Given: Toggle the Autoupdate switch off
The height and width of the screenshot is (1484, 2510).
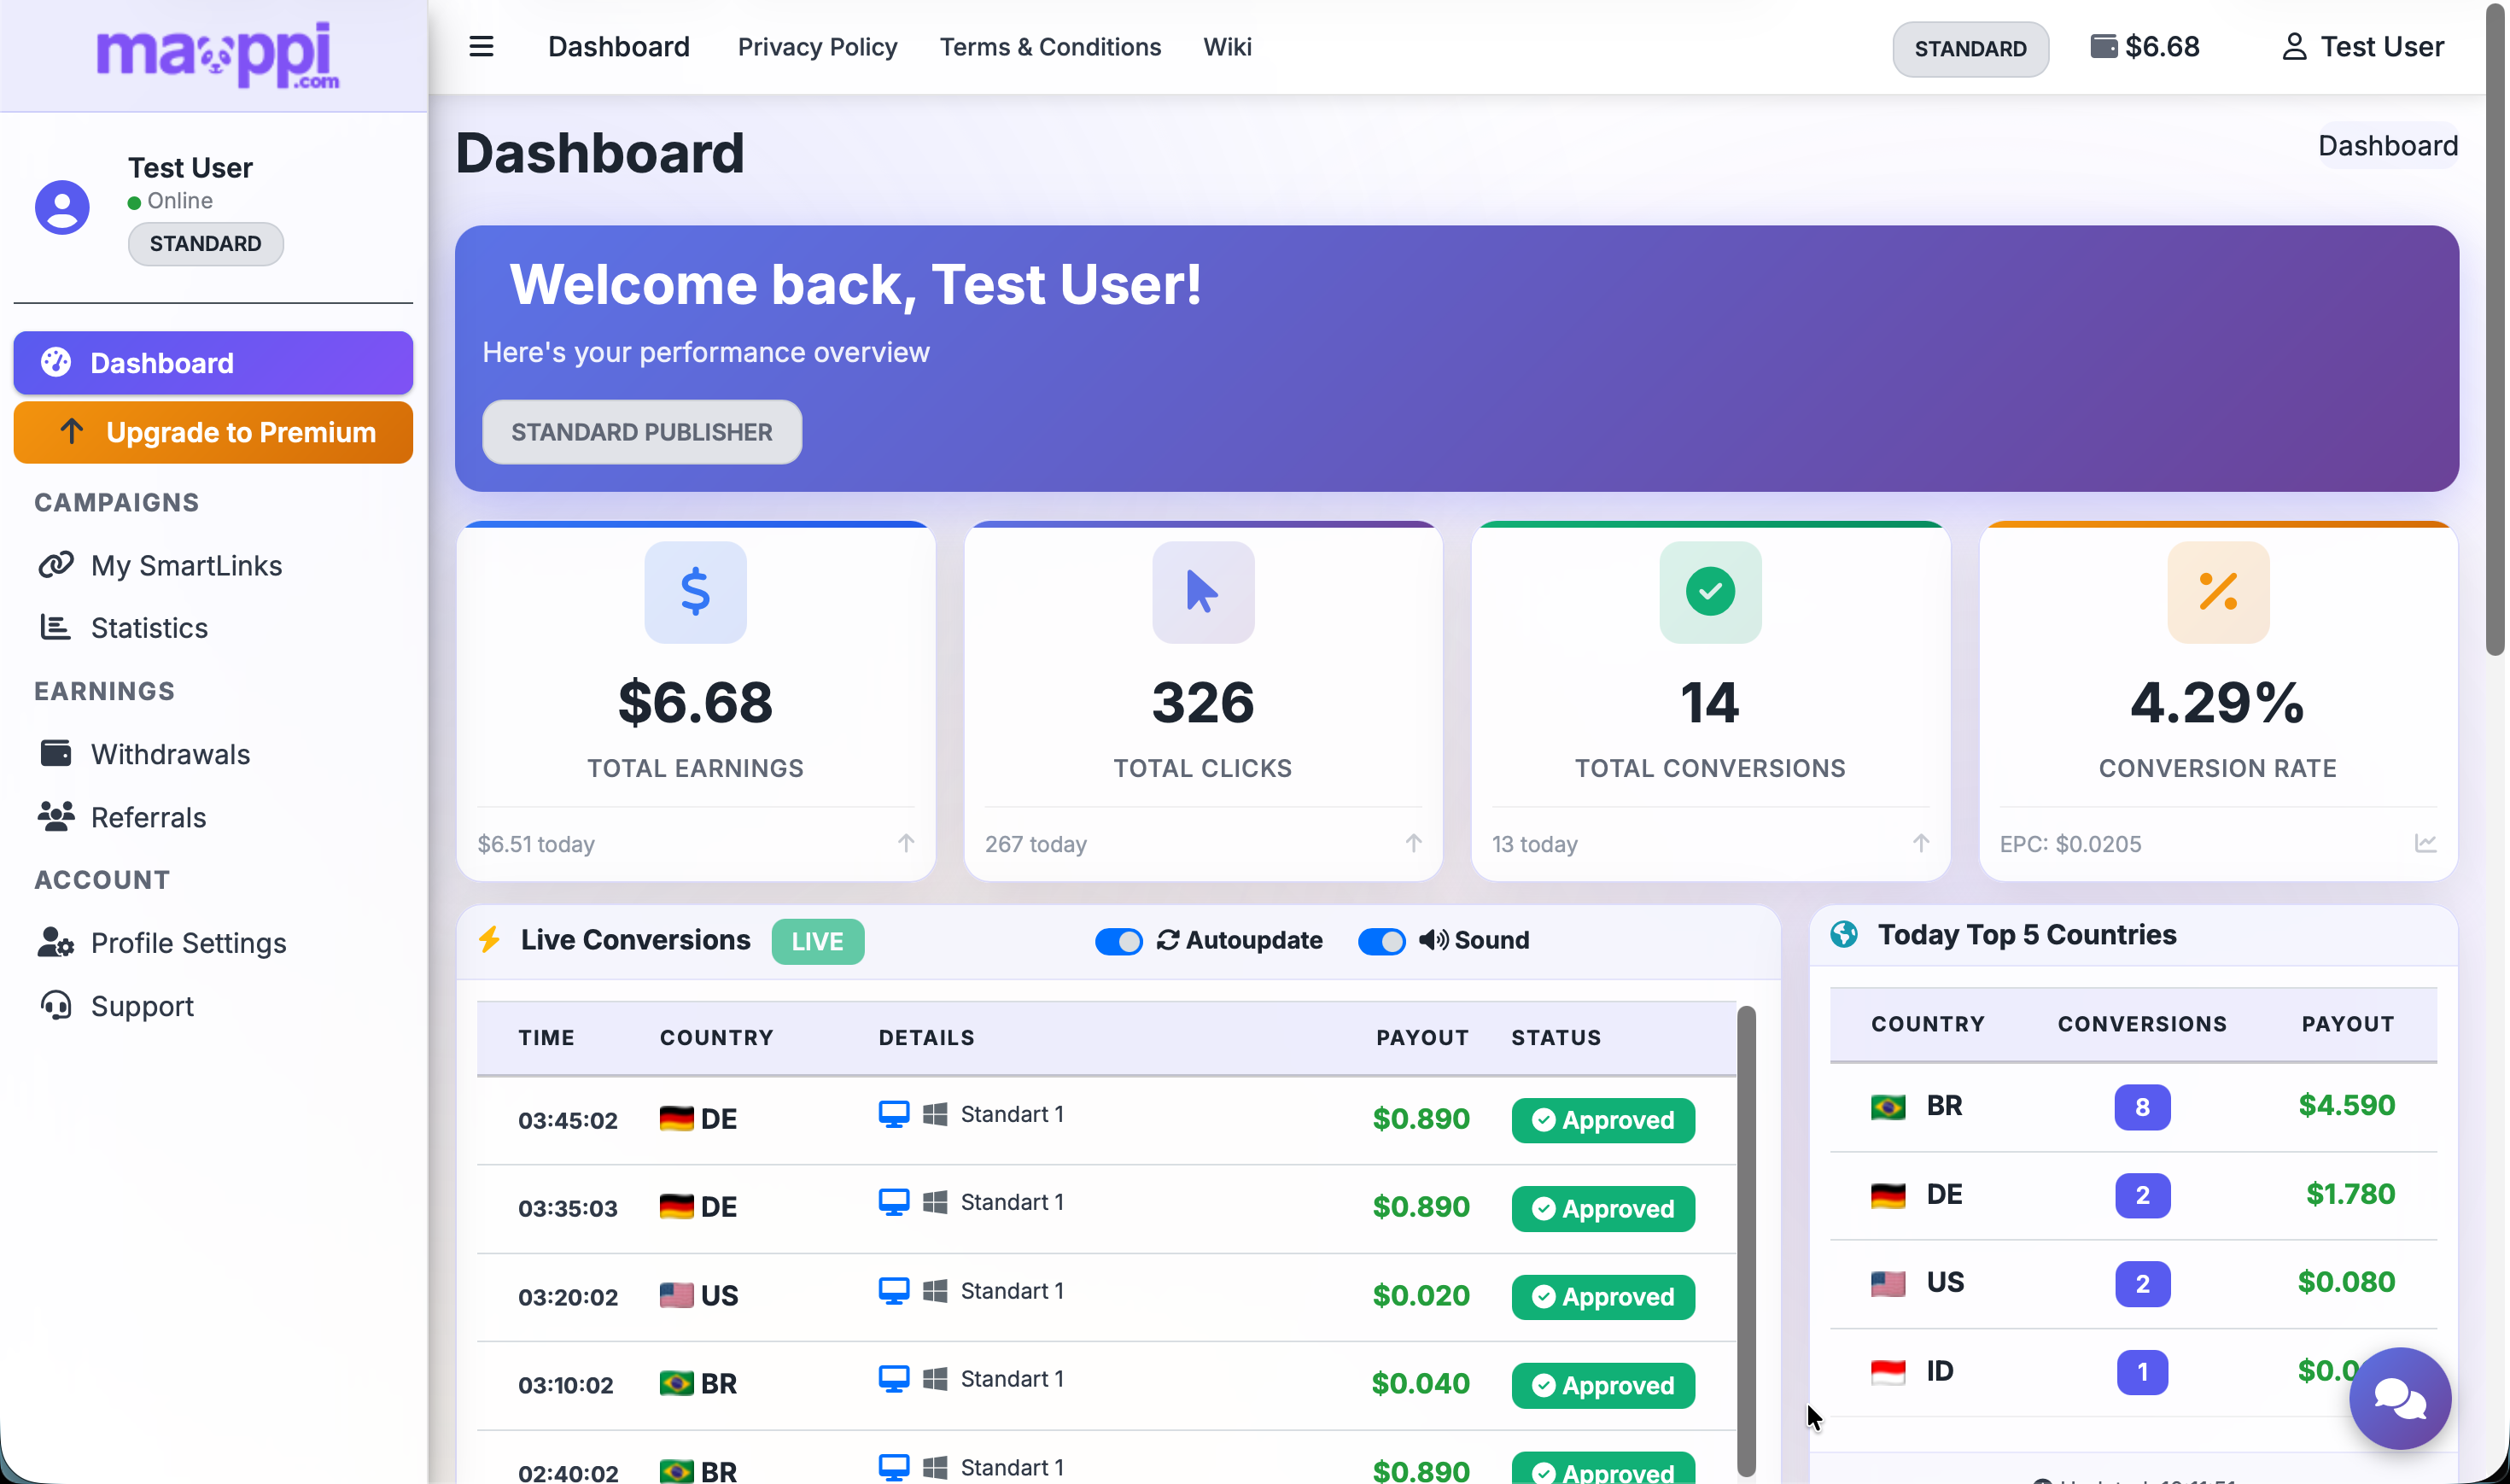Looking at the screenshot, I should [x=1118, y=941].
